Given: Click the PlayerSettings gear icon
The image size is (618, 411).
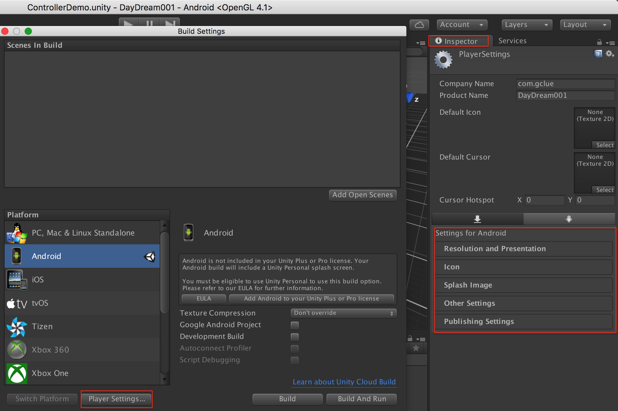Looking at the screenshot, I should click(x=443, y=60).
